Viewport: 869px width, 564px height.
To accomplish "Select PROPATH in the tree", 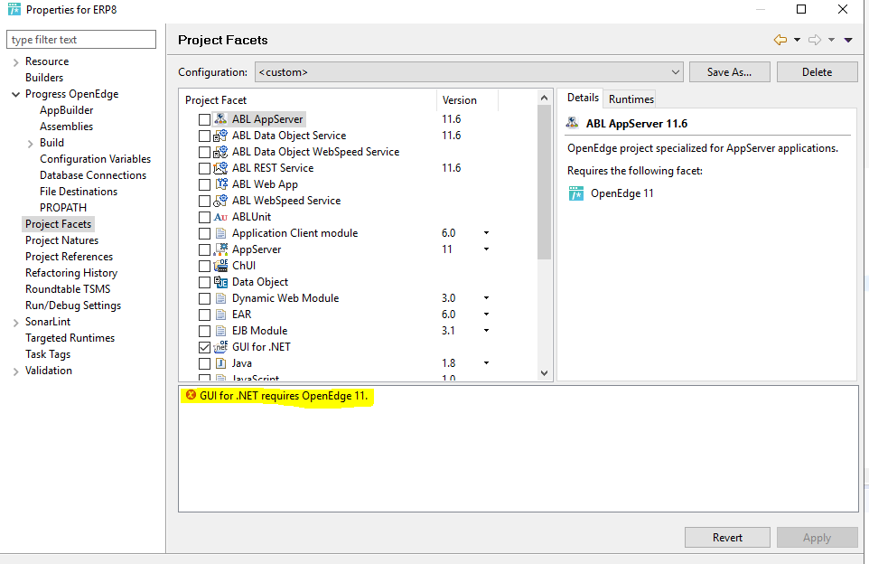I will tap(63, 207).
